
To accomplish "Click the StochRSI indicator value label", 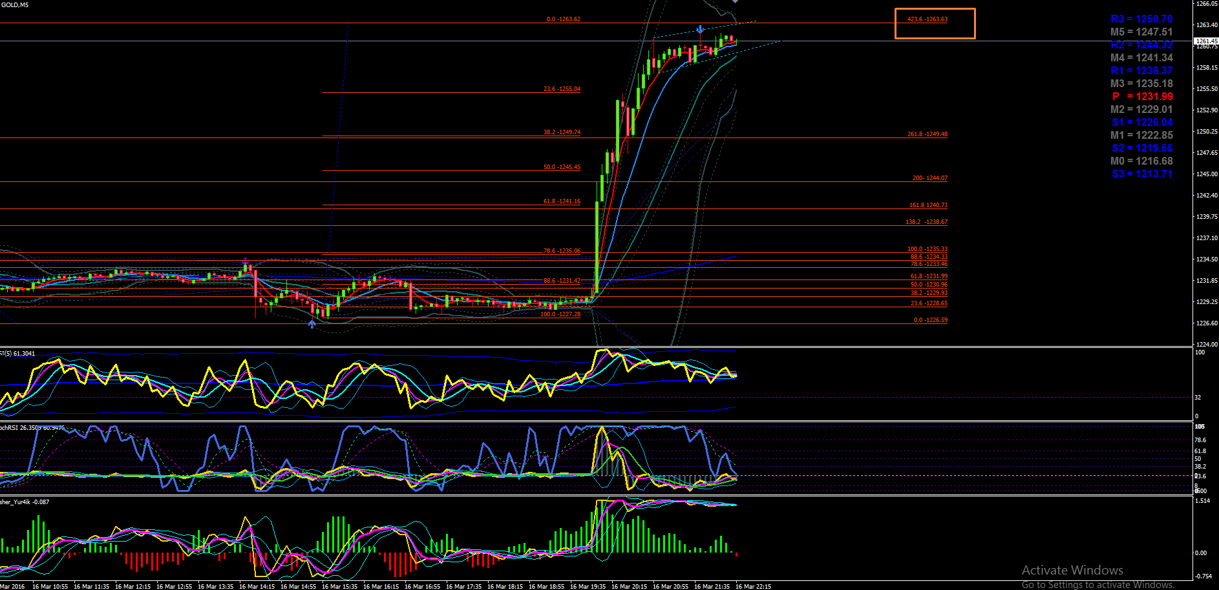I will (x=32, y=428).
